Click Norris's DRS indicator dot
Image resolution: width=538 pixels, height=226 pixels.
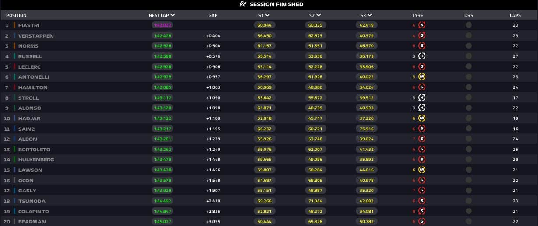click(x=469, y=46)
